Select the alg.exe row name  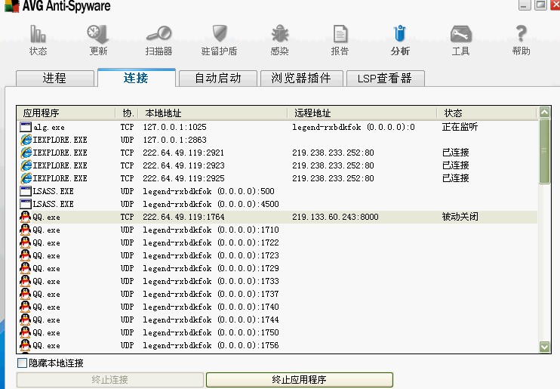(x=49, y=128)
